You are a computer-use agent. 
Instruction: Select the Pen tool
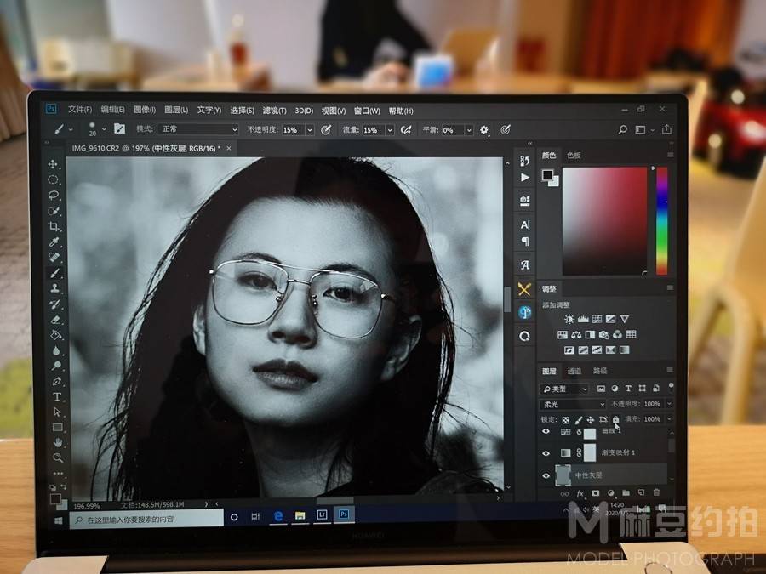[57, 381]
